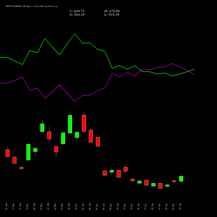Viewport: 217px width, 217px height.
Task: Click the tall green candlestick for 30 Mar
Action: pyautogui.click(x=70, y=124)
